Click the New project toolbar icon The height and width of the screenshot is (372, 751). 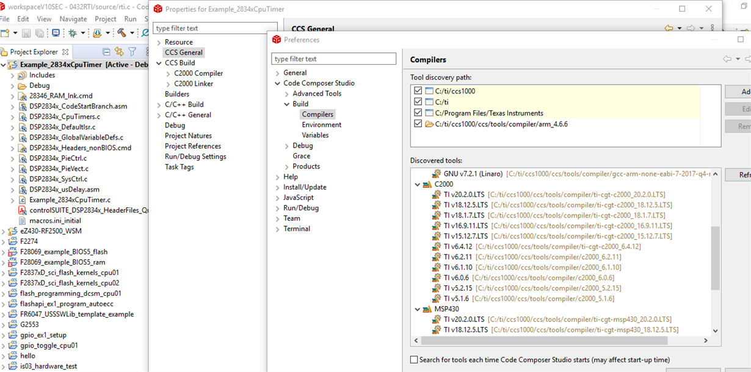tap(5, 33)
